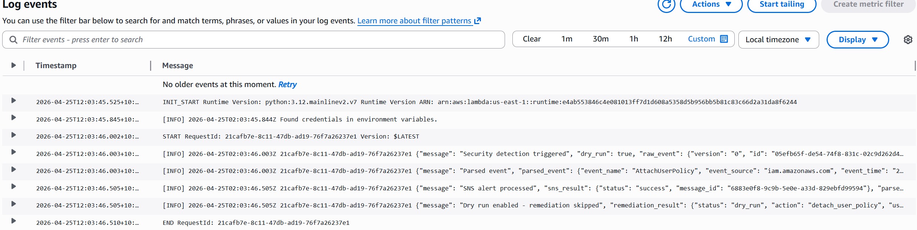The image size is (917, 230).
Task: Open Local timezone dropdown
Action: tap(778, 40)
